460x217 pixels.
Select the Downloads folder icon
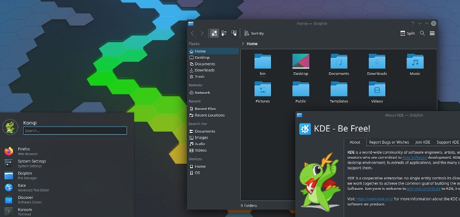point(377,61)
